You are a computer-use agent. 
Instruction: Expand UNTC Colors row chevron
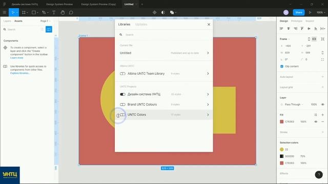point(208,114)
